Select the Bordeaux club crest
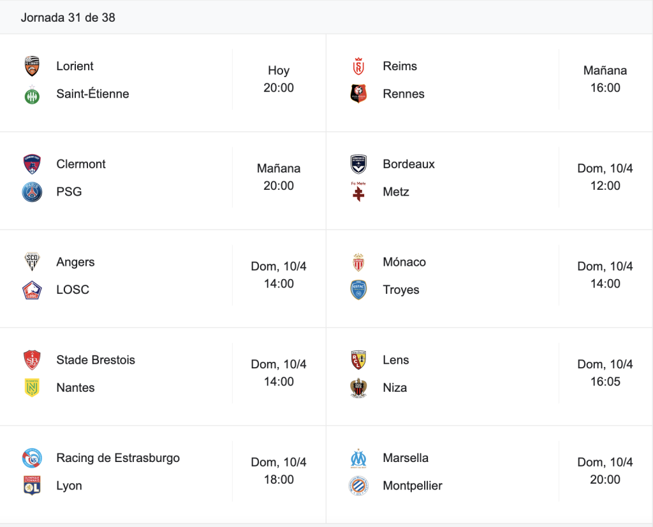Viewport: 653px width, 527px height. click(x=358, y=164)
